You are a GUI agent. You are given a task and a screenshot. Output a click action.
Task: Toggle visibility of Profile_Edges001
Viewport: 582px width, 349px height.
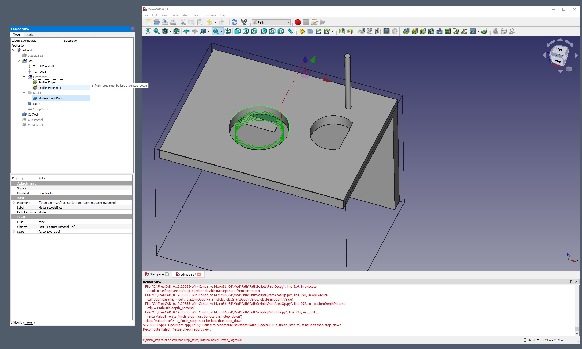(x=50, y=87)
